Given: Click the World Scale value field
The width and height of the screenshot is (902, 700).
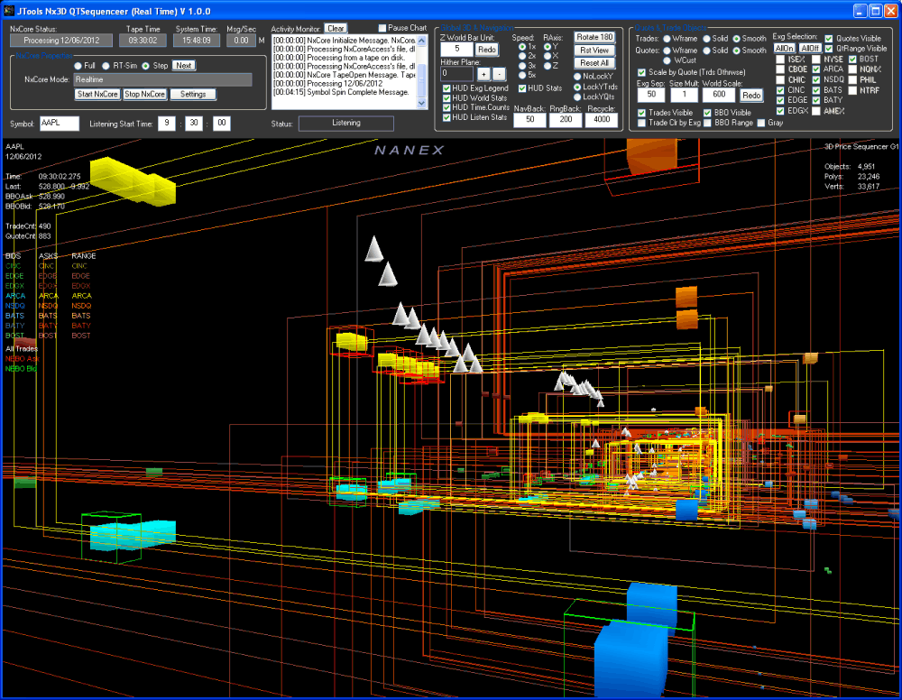Looking at the screenshot, I should 719,95.
